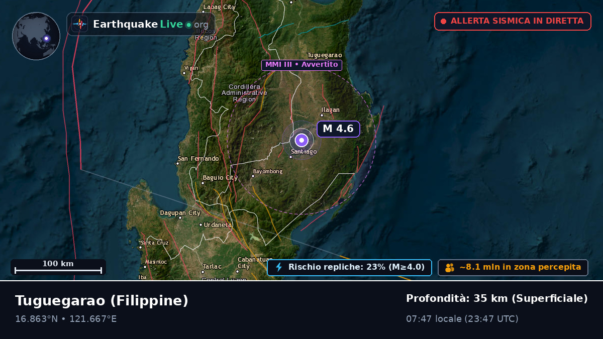Screen dimensions: 603x339
Task: Click the Tarlac label on map
Action: [x=212, y=267]
